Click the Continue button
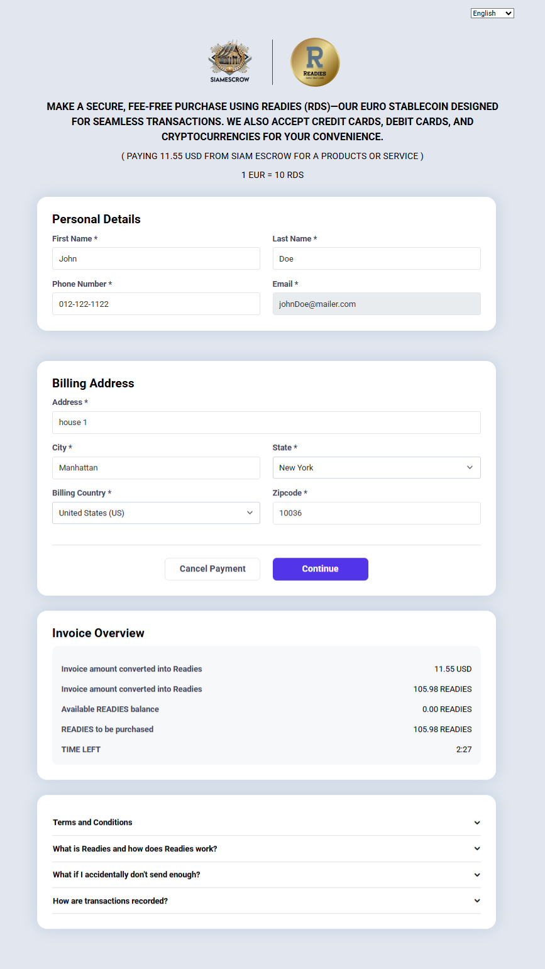 [x=321, y=569]
